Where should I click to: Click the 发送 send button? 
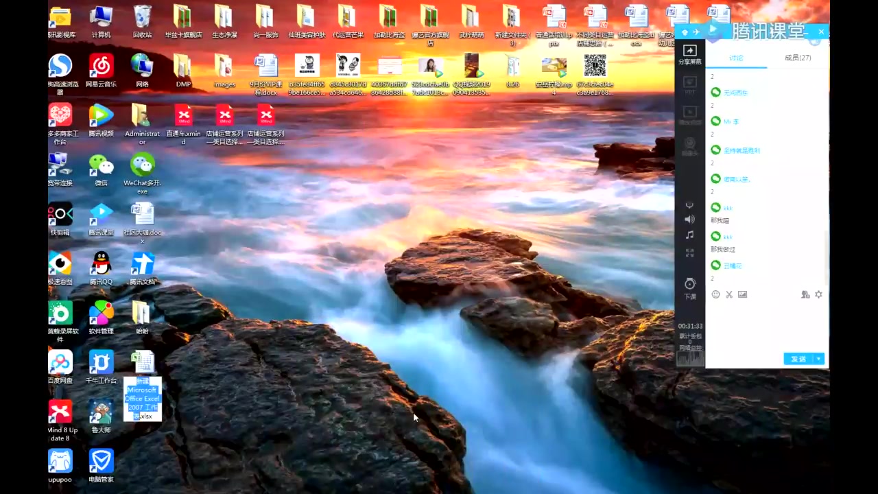798,359
